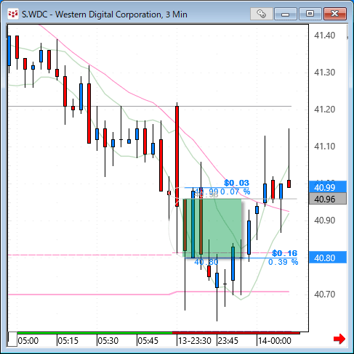This screenshot has height=354, width=354.
Task: Click the small box at time axis left corner
Action: point(12,339)
